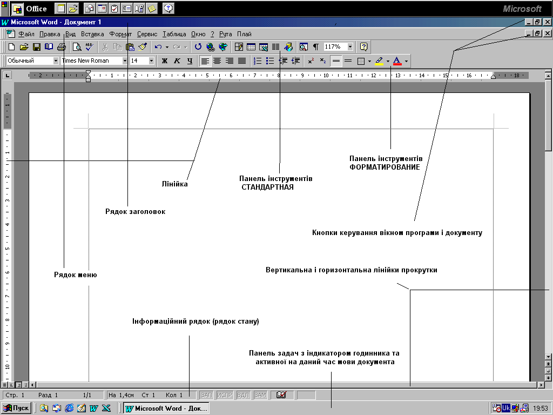The height and width of the screenshot is (415, 553).
Task: Open font size 14 dropdown
Action: point(151,61)
